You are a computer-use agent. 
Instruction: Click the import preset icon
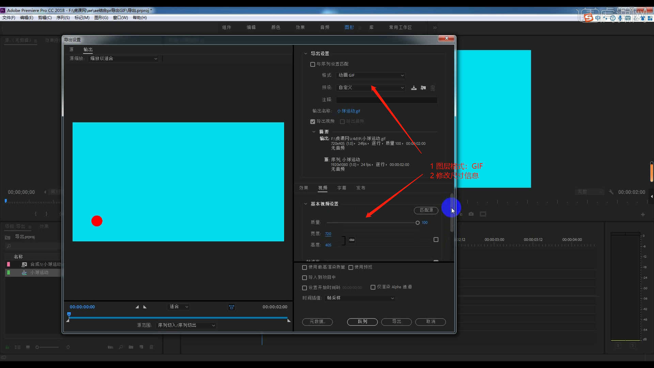point(423,88)
